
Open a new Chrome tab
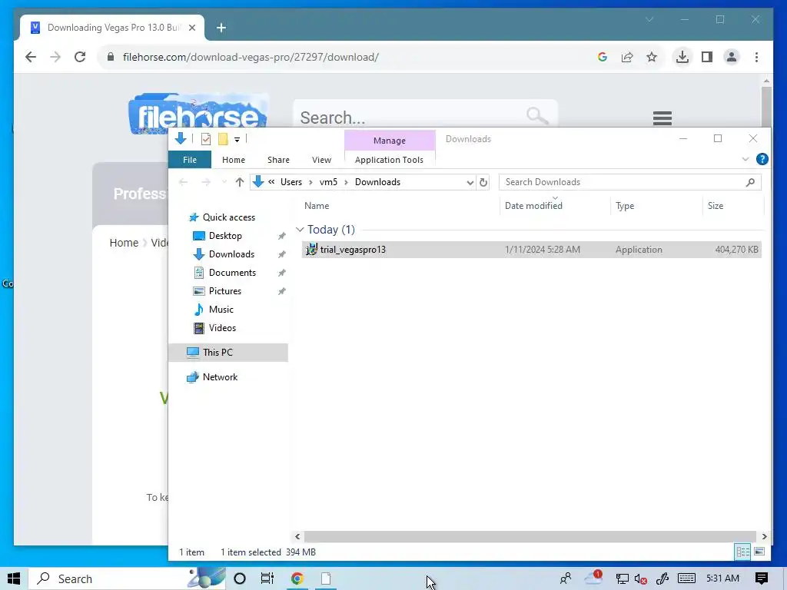(x=221, y=28)
